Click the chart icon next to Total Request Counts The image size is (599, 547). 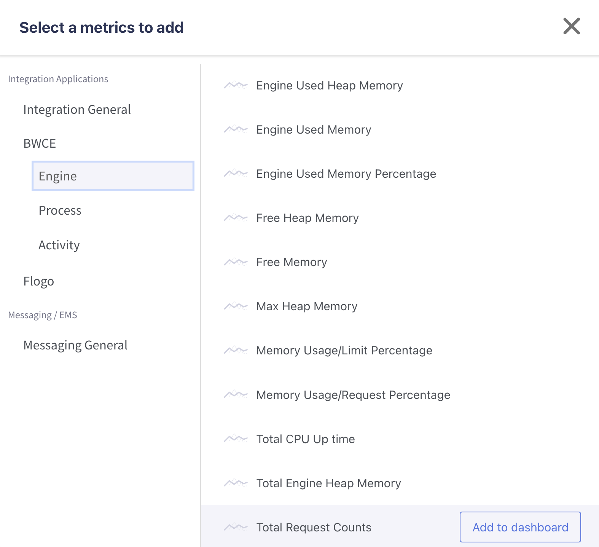click(x=236, y=527)
